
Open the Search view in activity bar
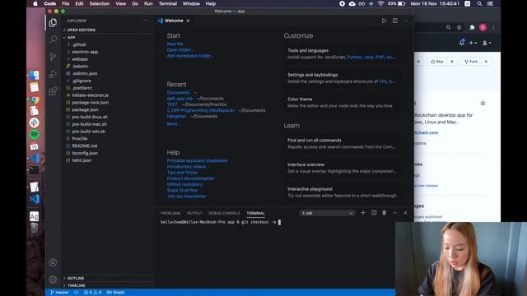pos(53,39)
